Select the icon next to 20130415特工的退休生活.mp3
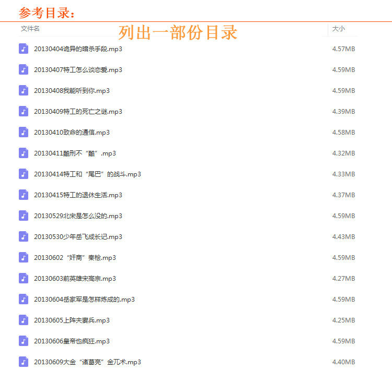The height and width of the screenshot is (370, 392). point(24,195)
